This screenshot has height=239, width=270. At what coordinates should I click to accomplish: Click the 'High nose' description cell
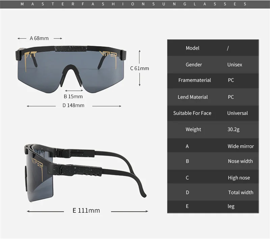[239, 178]
